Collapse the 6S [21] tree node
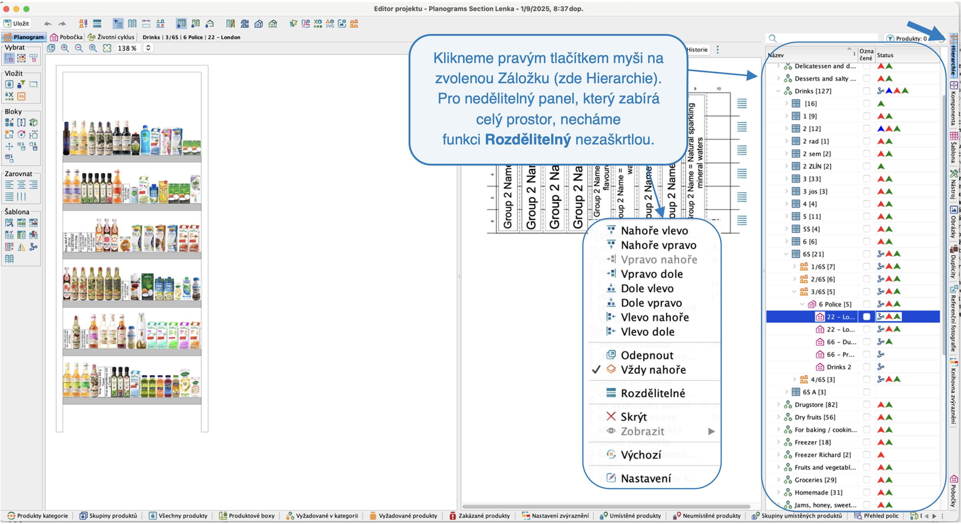This screenshot has height=524, width=961. (787, 254)
